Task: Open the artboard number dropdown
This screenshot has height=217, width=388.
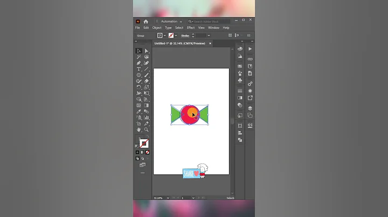Action: pyautogui.click(x=193, y=198)
